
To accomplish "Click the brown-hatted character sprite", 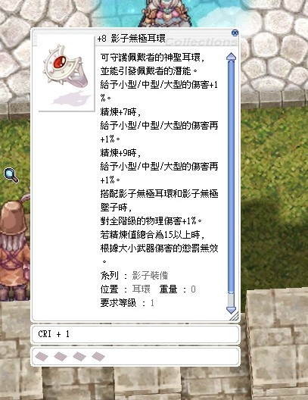I will point(14,248).
